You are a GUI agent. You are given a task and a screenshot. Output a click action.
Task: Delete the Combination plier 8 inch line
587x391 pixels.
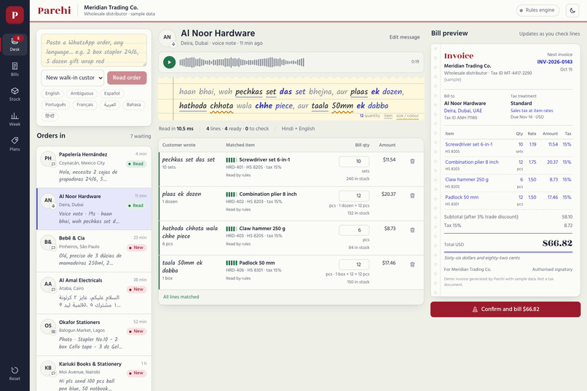[x=412, y=196]
